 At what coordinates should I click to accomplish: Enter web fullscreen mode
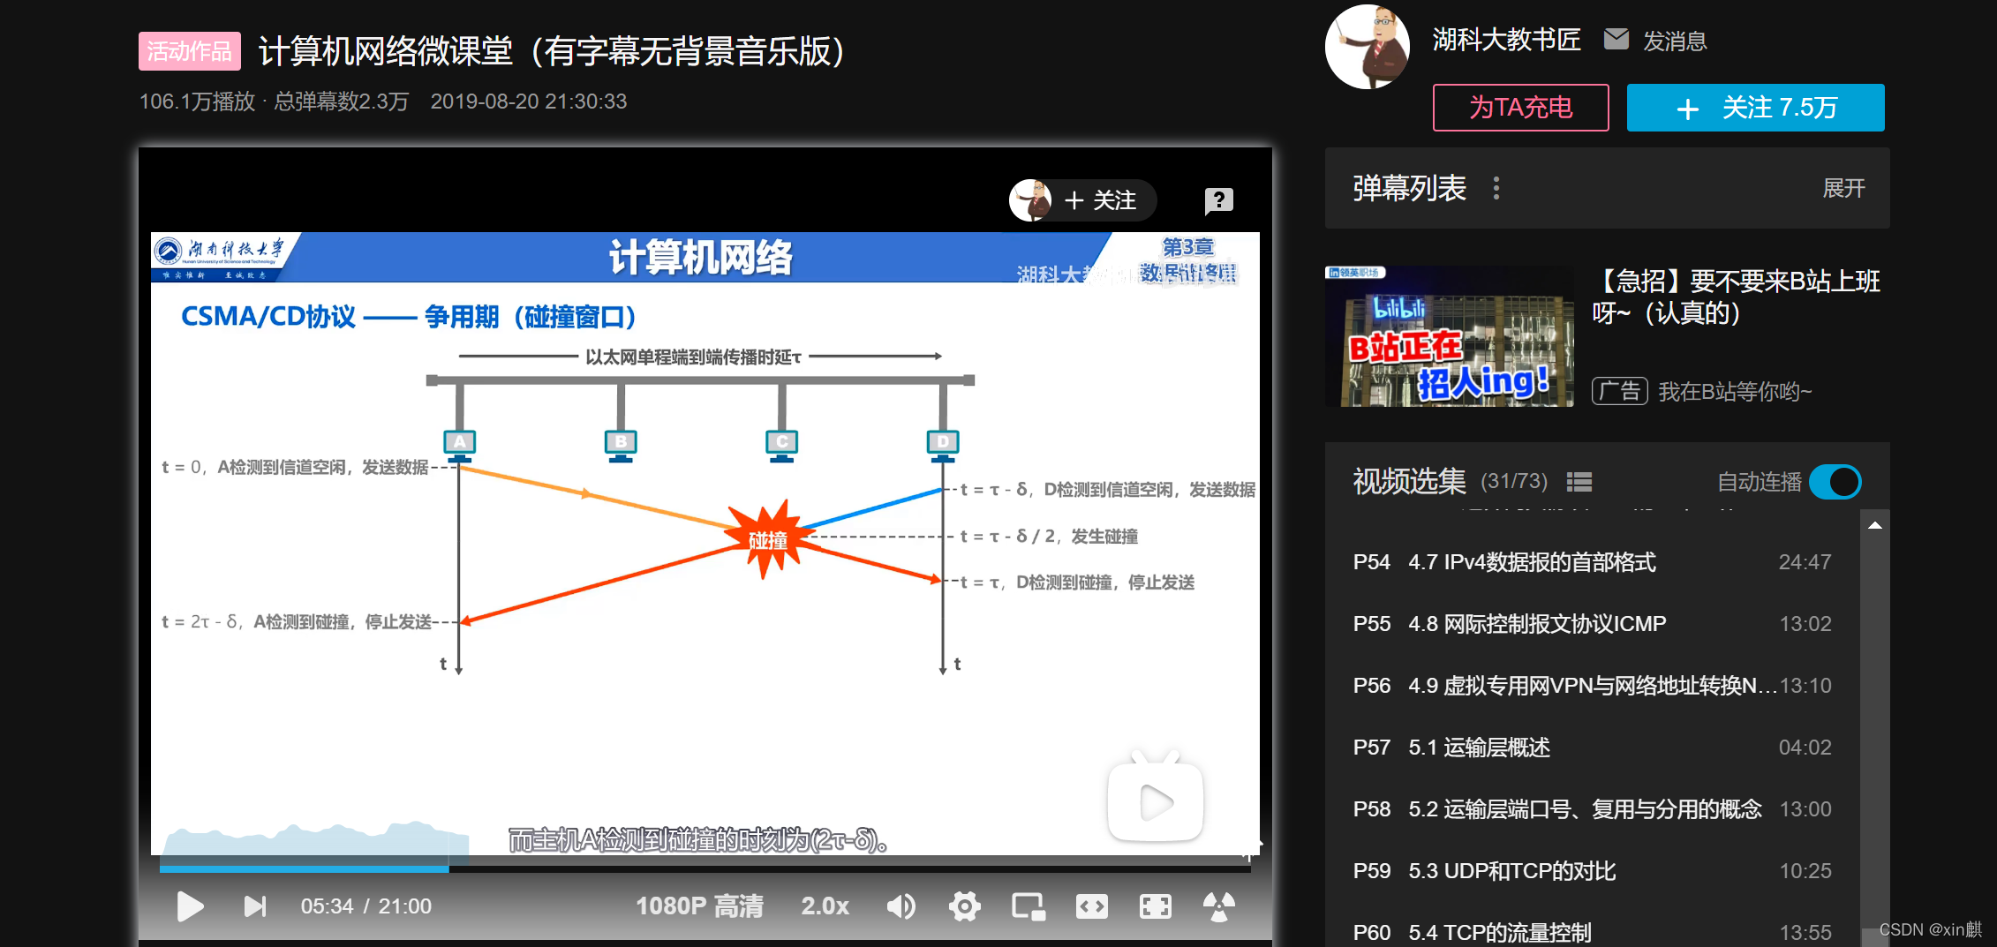click(x=1092, y=906)
